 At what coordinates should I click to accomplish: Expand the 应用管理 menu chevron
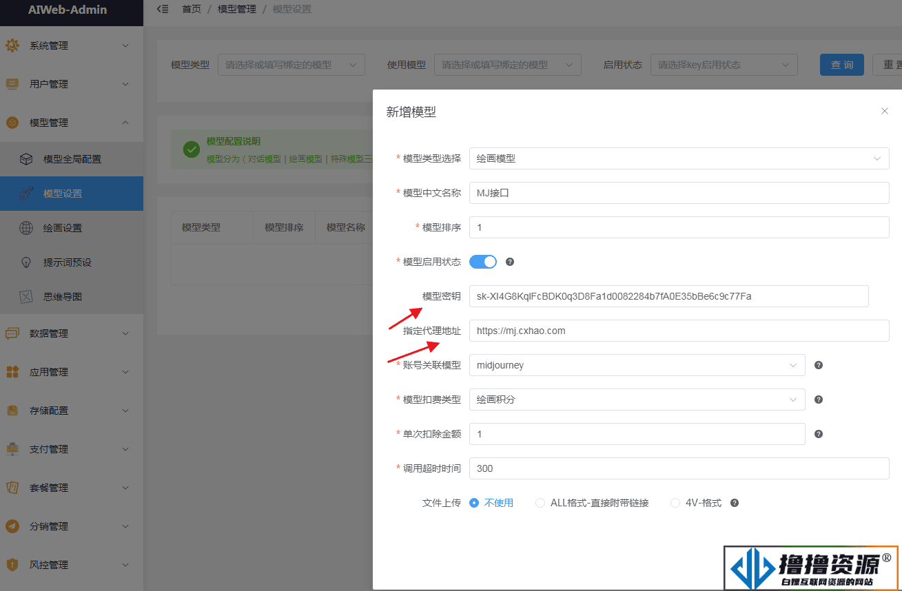pos(125,372)
